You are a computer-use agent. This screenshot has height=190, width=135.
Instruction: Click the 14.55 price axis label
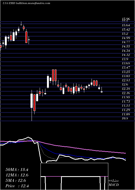[126, 46]
